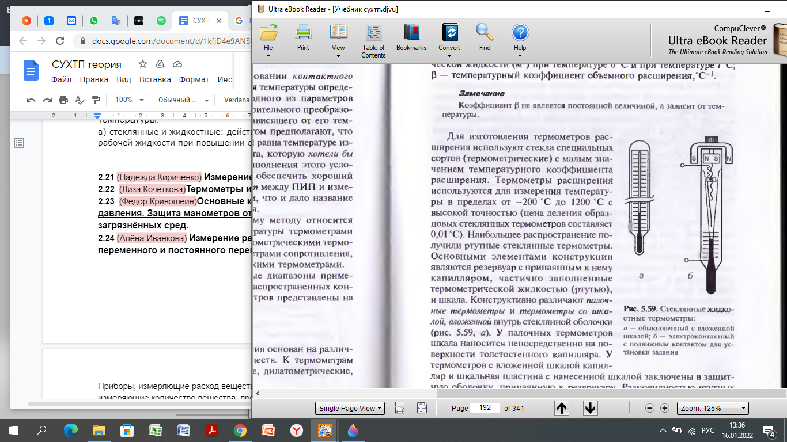Open Excel from the taskbar

click(155, 430)
